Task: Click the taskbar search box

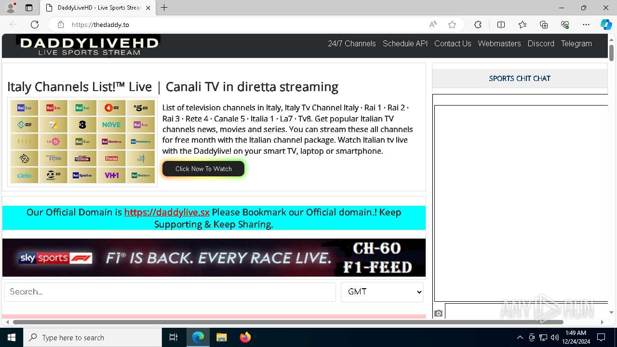Action: (x=93, y=337)
